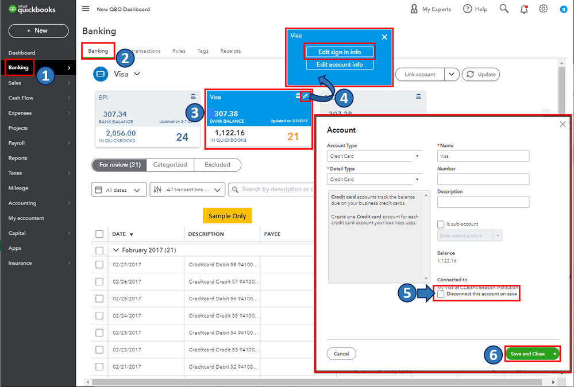Image resolution: width=574 pixels, height=387 pixels.
Task: Tick the February 2017 group checkbox
Action: pos(99,250)
